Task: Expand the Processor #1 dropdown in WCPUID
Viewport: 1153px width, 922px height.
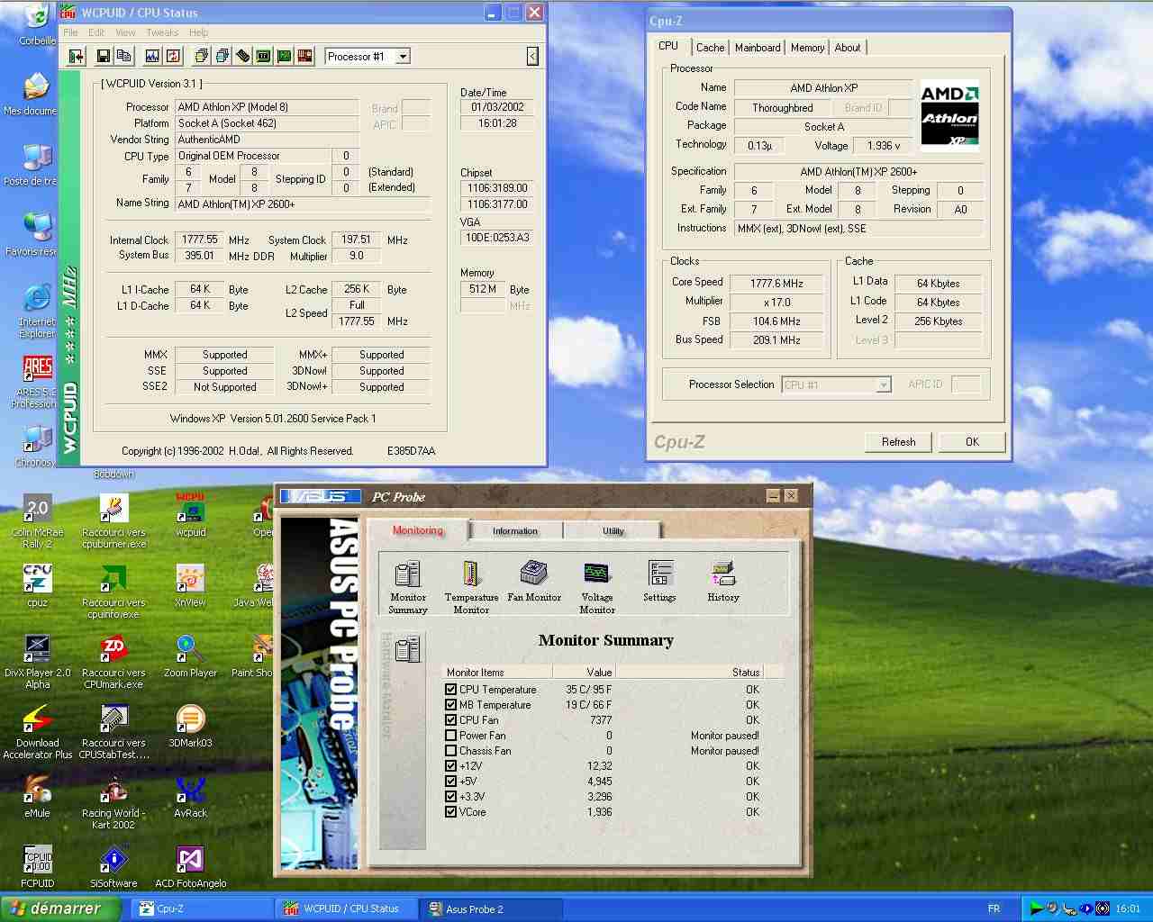Action: (x=403, y=57)
